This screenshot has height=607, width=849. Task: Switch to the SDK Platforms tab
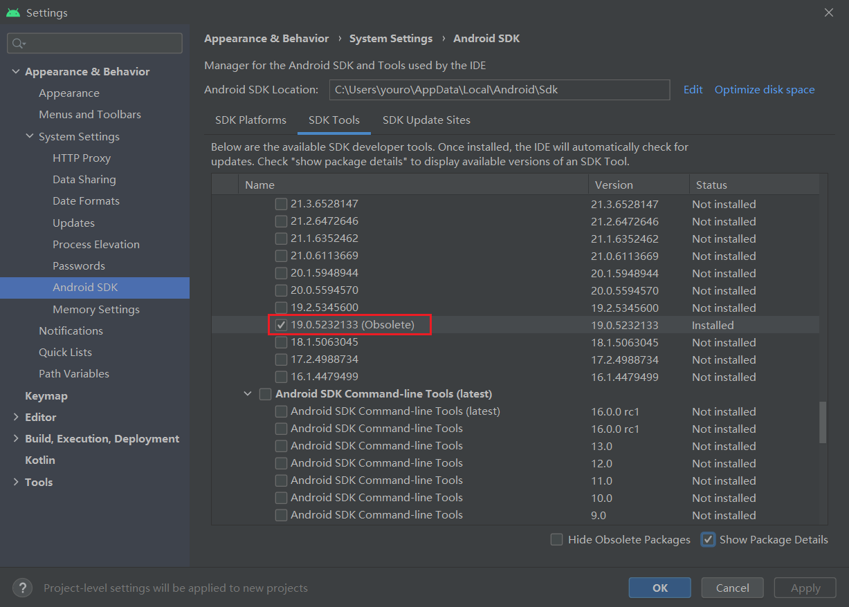pos(250,120)
